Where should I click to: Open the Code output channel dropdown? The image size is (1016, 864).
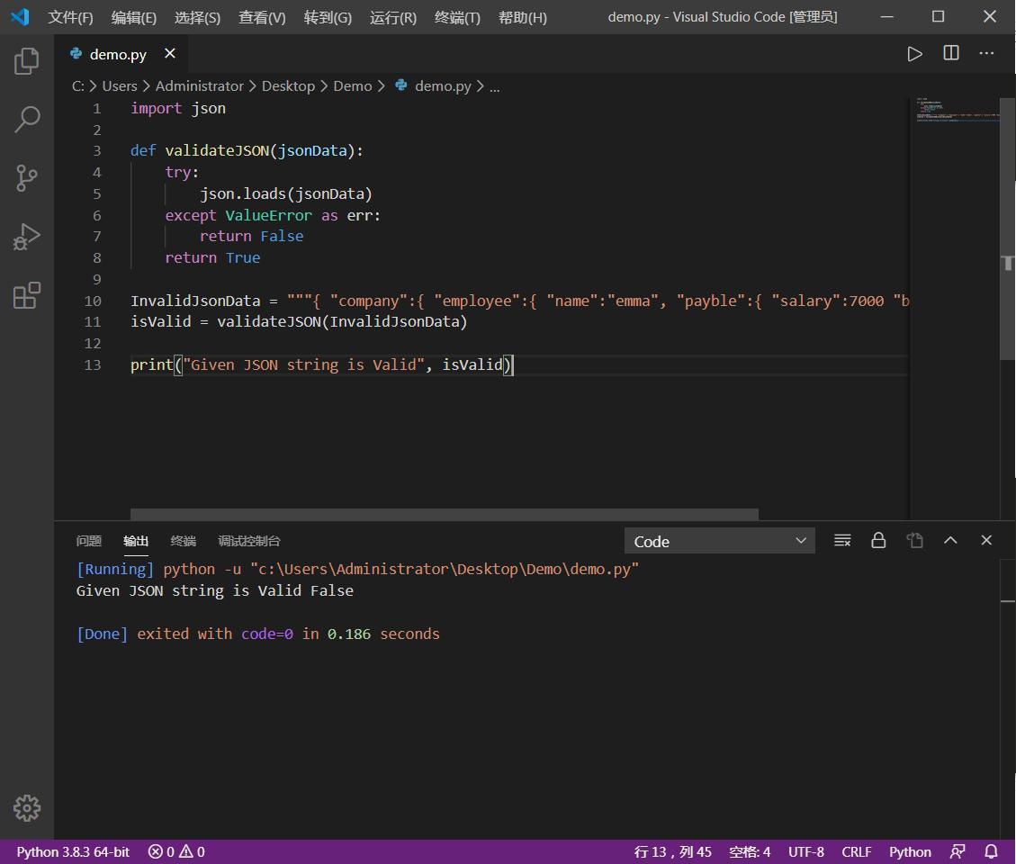click(x=719, y=540)
